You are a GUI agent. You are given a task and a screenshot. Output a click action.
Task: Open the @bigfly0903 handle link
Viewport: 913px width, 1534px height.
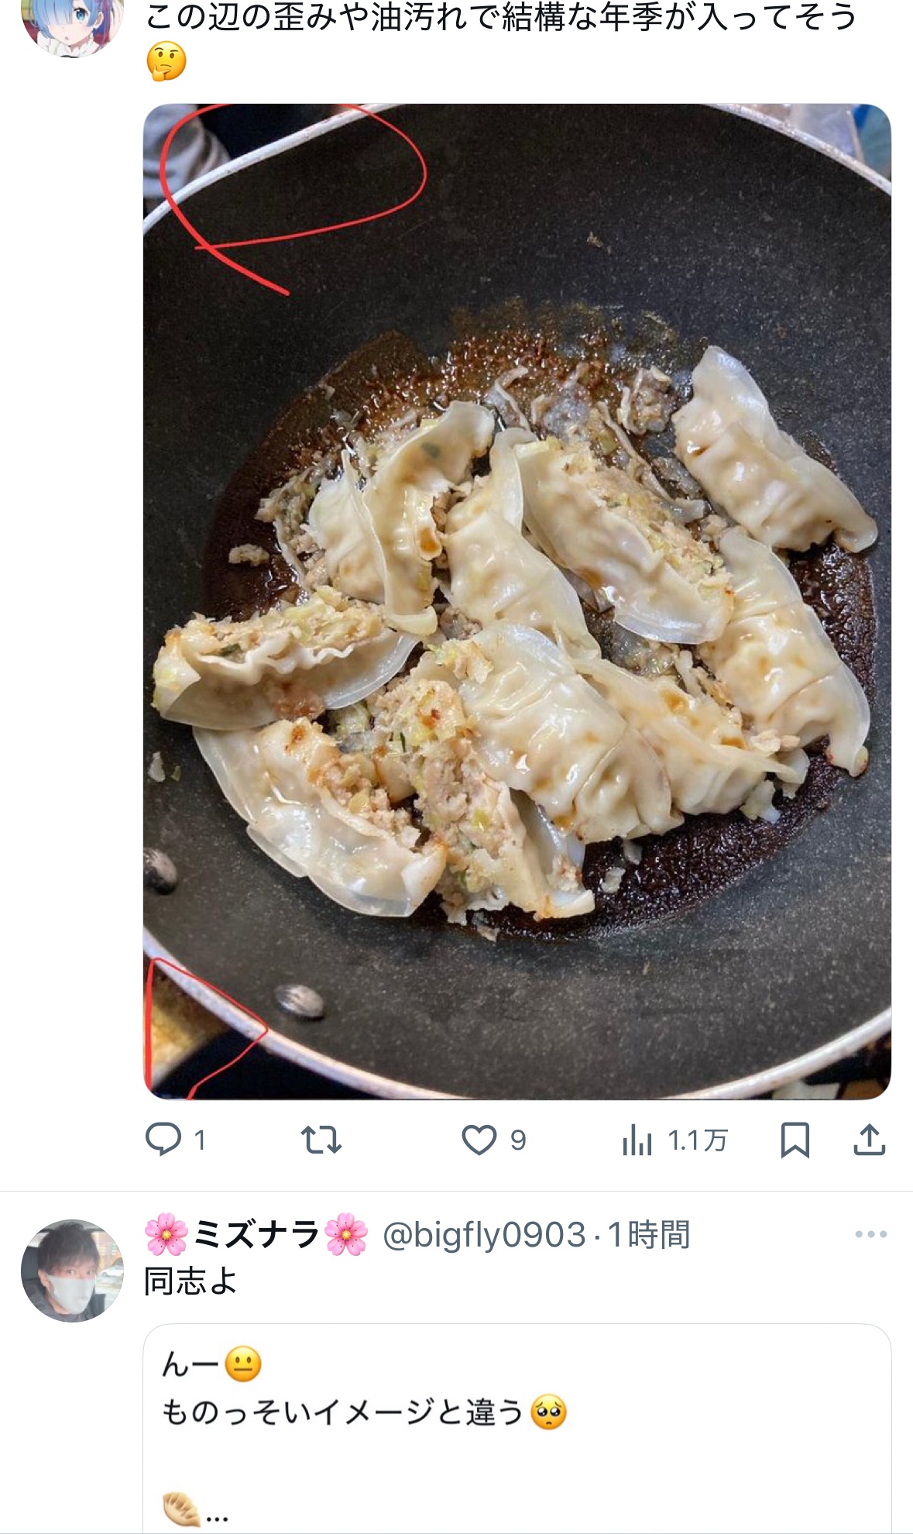(x=484, y=1235)
